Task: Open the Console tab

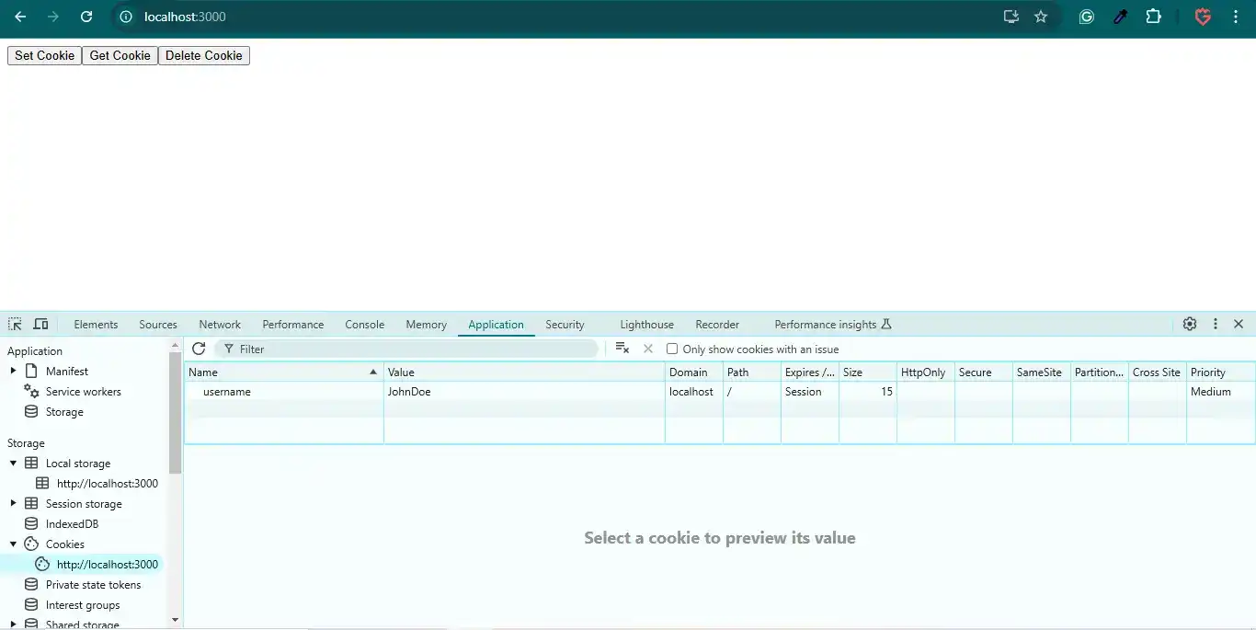Action: click(364, 325)
